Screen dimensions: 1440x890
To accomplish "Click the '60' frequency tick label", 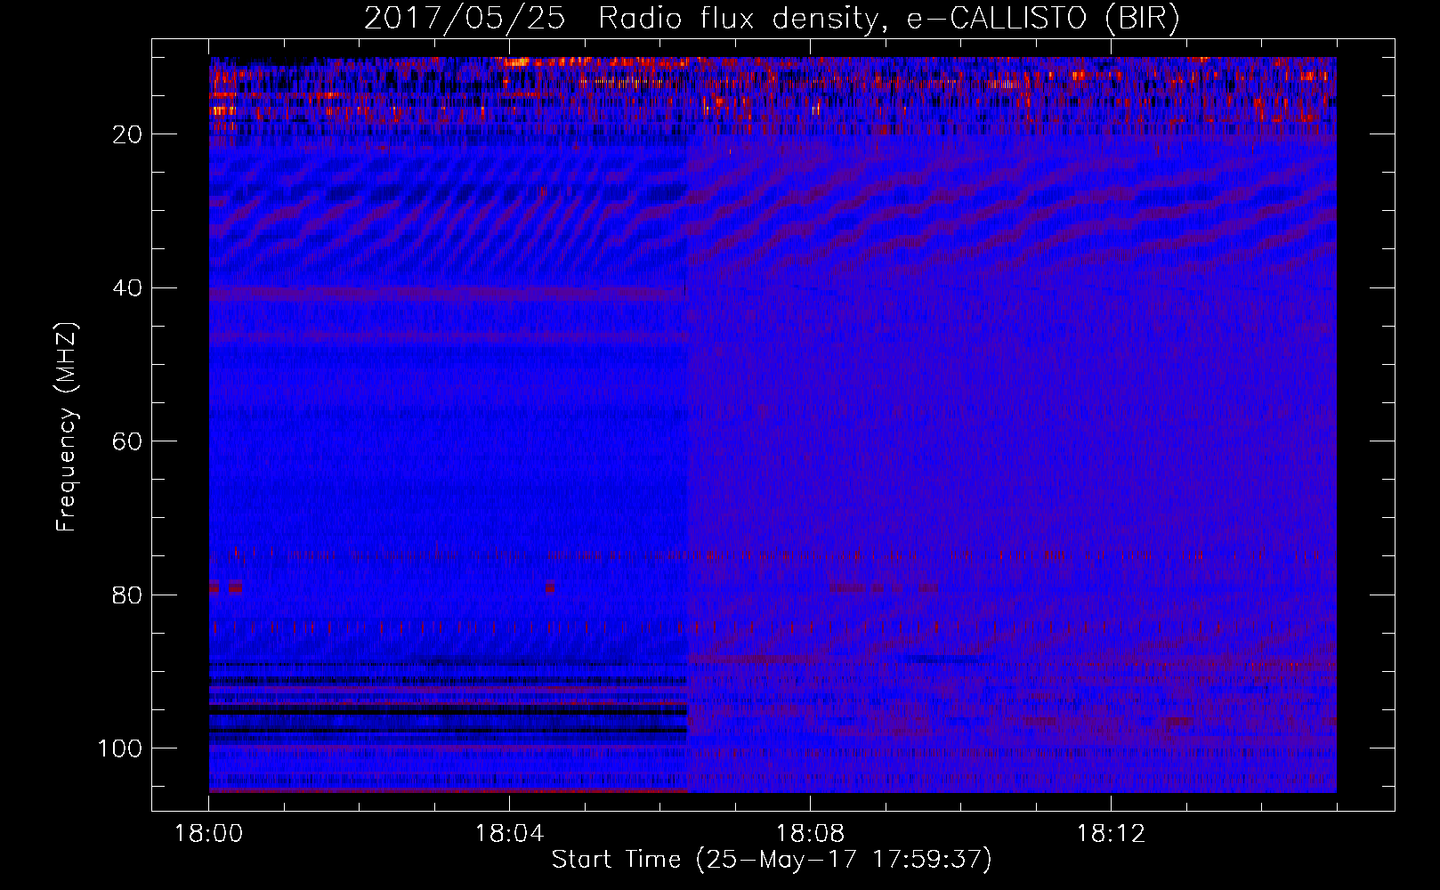I will click(127, 442).
